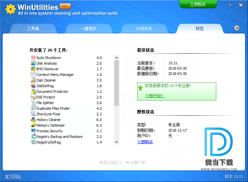
Task: Select the Memory Optimizer list entry
Action: 66,125
